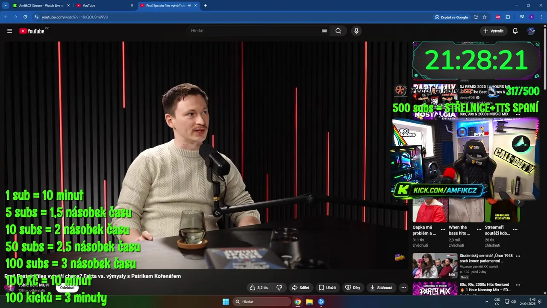Click the Windows taskbar search box
547x308 pixels.
click(262, 302)
